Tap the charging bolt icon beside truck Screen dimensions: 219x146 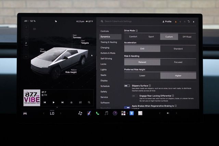tap(92, 56)
